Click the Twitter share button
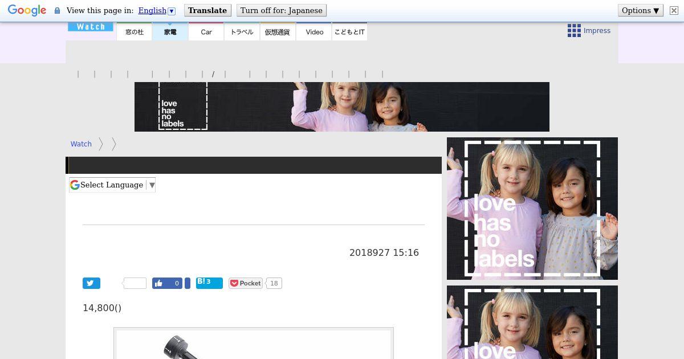Image resolution: width=684 pixels, height=359 pixels. coord(91,283)
